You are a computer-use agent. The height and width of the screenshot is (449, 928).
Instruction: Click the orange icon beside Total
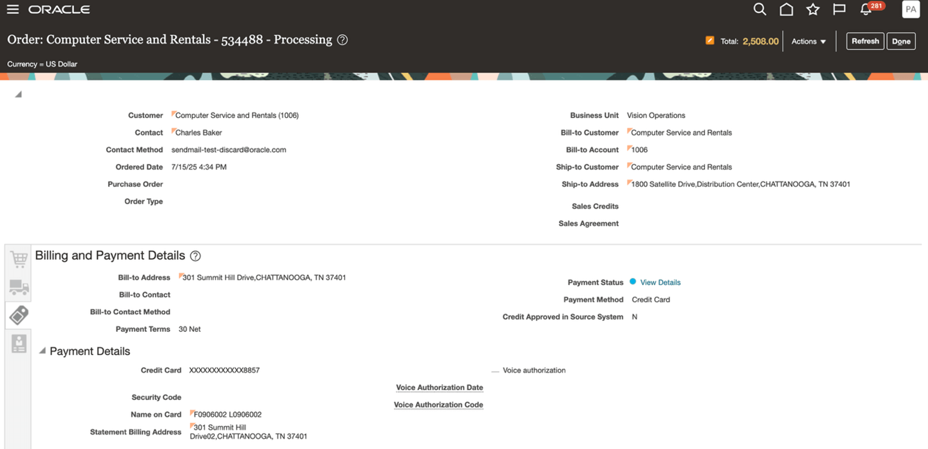pos(709,41)
